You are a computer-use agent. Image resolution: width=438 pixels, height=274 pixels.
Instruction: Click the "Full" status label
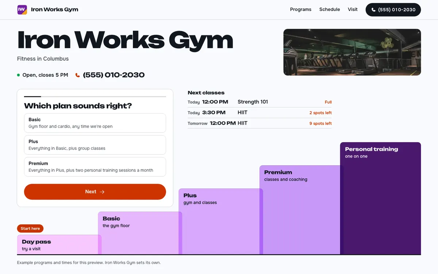click(328, 102)
